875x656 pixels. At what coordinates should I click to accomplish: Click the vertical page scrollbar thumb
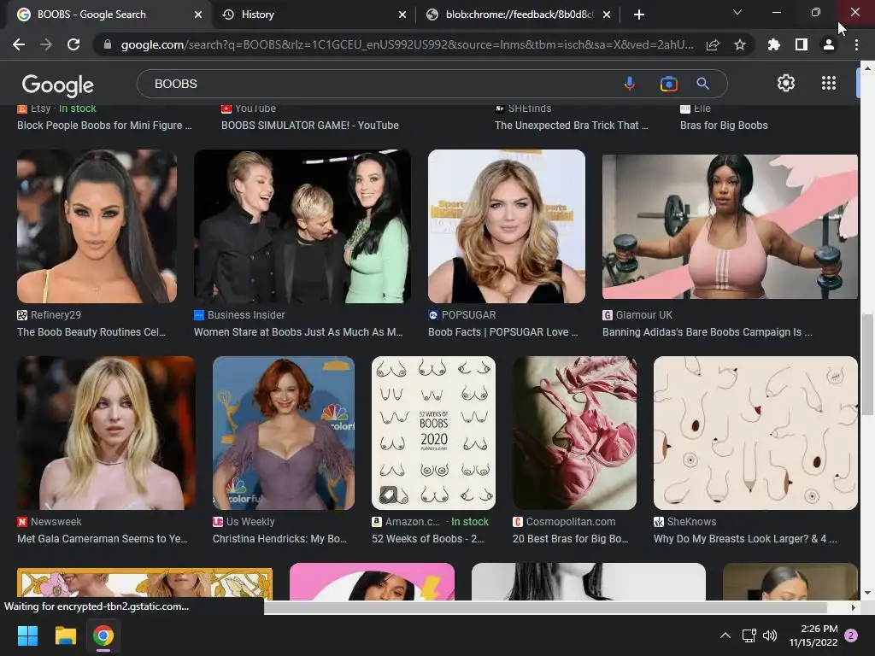pyautogui.click(x=866, y=364)
